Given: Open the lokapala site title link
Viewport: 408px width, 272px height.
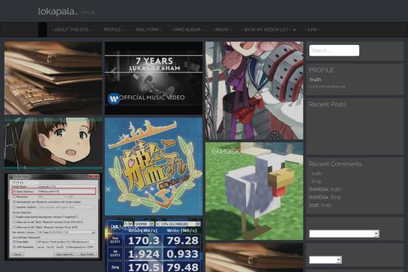Looking at the screenshot, I should pos(57,12).
